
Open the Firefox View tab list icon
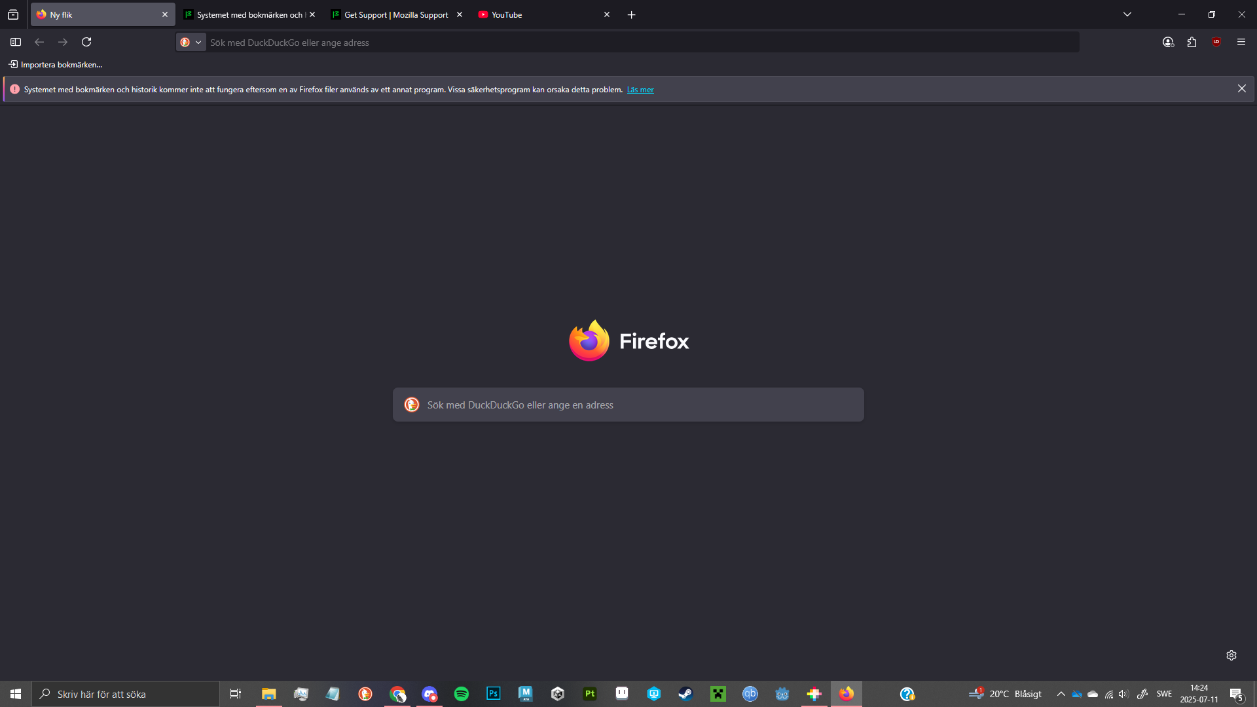click(x=13, y=14)
